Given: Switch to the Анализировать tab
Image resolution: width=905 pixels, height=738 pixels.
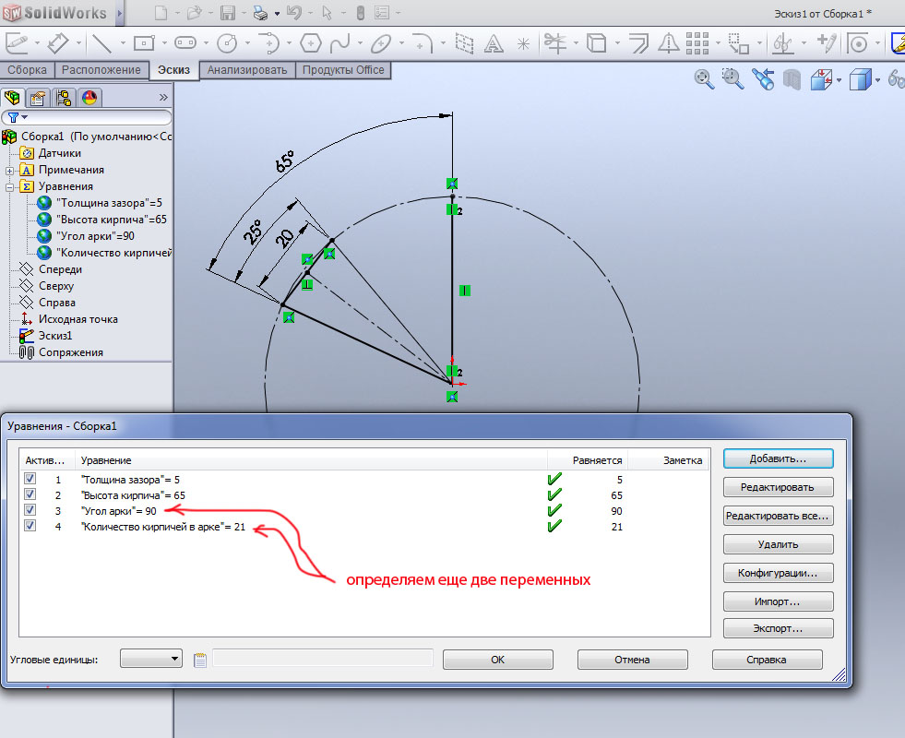Looking at the screenshot, I should (x=247, y=70).
